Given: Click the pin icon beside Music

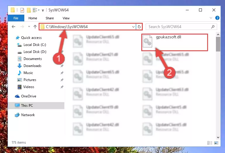Looking at the screenshot, I should 62,73.
